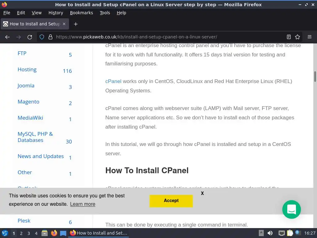The height and width of the screenshot is (238, 317).
Task: Open the system start menu icon
Action: tap(5, 233)
